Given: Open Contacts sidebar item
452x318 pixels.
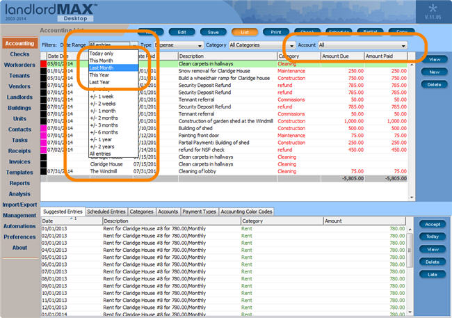Looking at the screenshot, I should click(19, 129).
